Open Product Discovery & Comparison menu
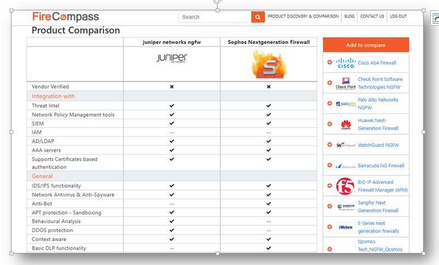The width and height of the screenshot is (439, 265). coord(303,16)
